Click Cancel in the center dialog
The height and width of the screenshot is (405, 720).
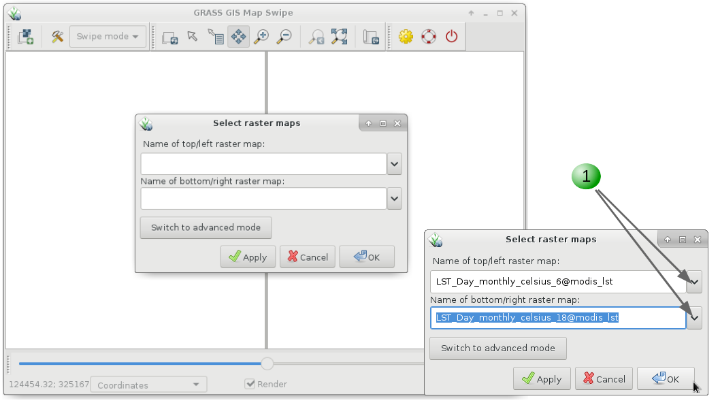pos(308,257)
